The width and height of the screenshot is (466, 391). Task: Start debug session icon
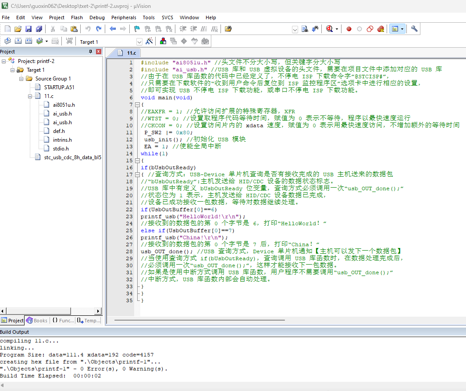pyautogui.click(x=329, y=29)
